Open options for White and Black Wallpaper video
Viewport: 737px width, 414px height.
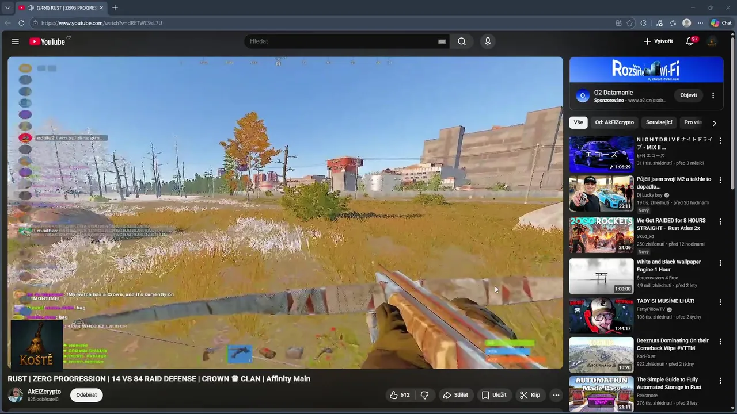tap(720, 263)
